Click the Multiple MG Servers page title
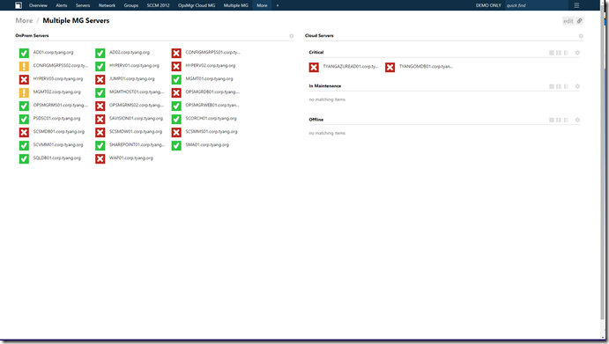 76,20
